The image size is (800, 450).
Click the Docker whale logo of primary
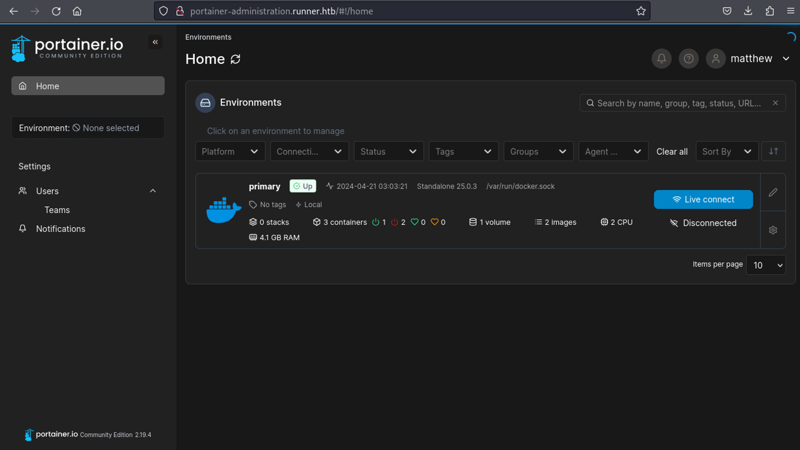pyautogui.click(x=224, y=210)
